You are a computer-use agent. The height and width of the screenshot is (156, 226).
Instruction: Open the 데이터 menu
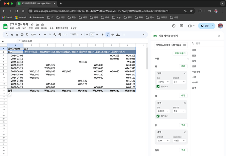point(44,28)
